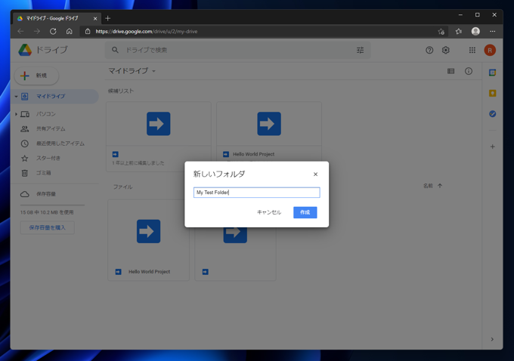Open the browser profile icon
This screenshot has width=514, height=361.
(475, 31)
